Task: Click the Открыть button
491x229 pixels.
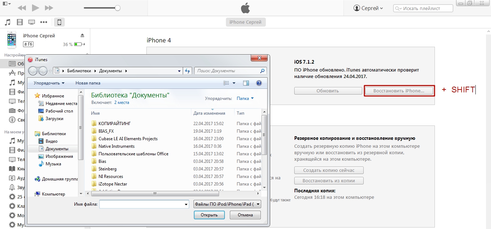Action: [x=209, y=215]
